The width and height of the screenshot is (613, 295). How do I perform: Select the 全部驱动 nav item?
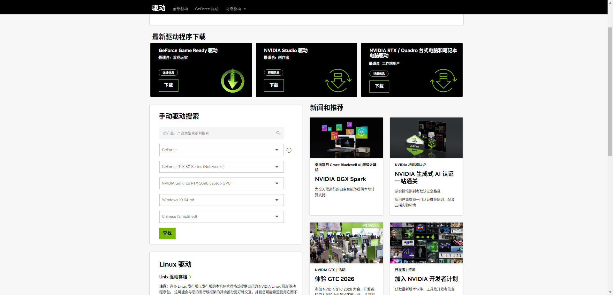pyautogui.click(x=180, y=9)
